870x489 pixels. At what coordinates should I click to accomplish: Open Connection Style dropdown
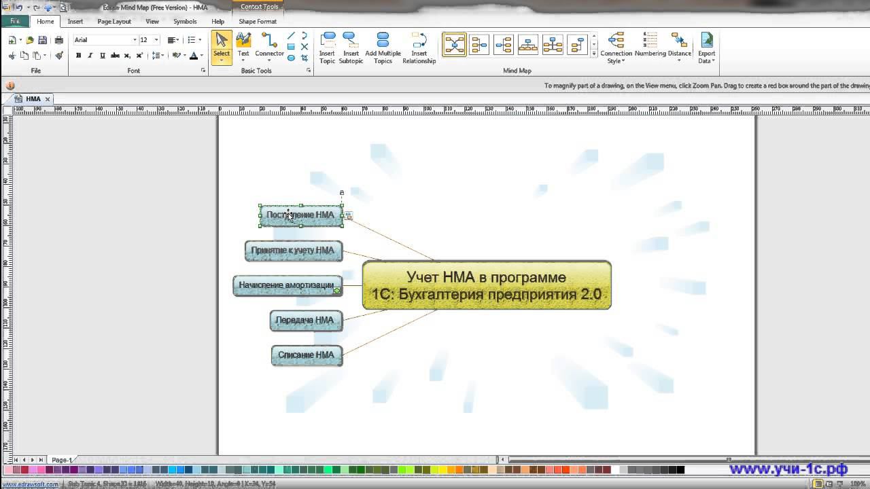coord(616,48)
